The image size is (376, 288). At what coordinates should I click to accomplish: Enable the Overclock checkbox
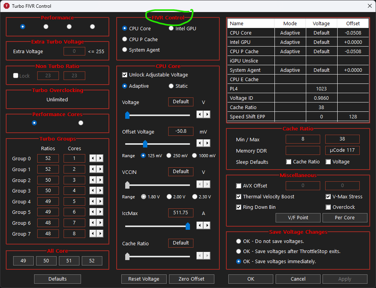[x=328, y=207]
